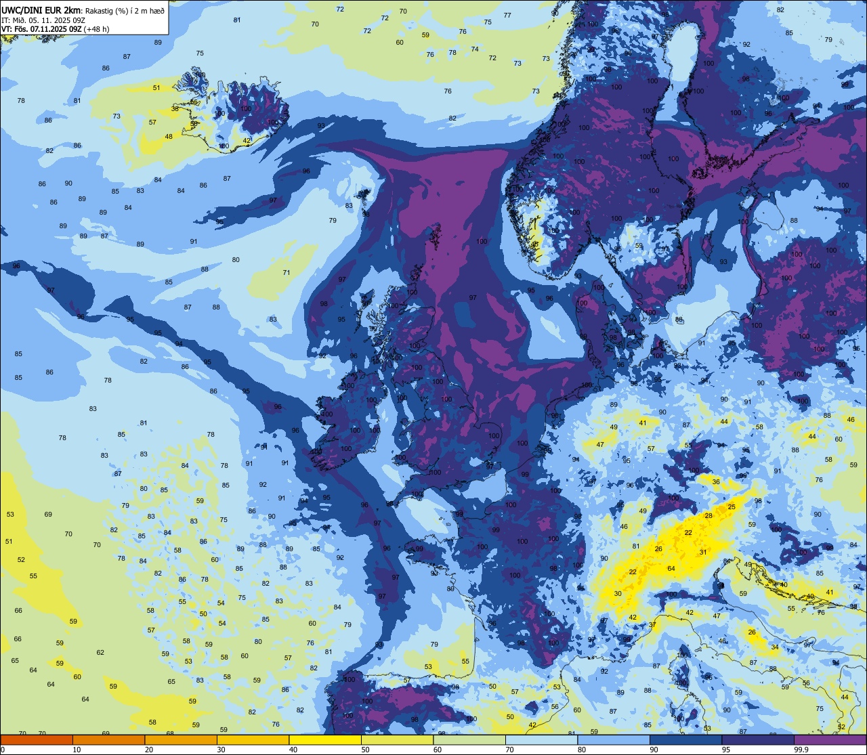867x755 pixels.
Task: Click the purple above-99.9 legend segment
Action: click(x=830, y=739)
